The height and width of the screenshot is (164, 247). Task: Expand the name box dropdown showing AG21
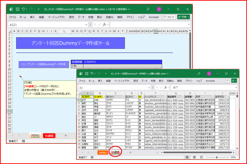click(86, 24)
